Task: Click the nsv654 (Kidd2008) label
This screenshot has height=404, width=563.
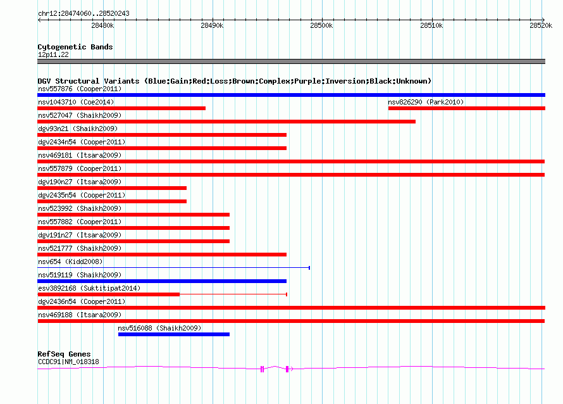Action: click(x=70, y=262)
